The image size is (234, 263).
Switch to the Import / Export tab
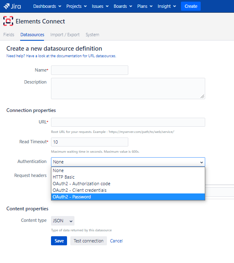[x=65, y=35]
